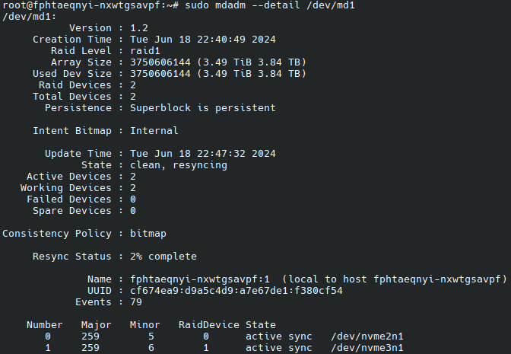The image size is (511, 354).
Task: Click the RaidDevice column header
Action: click(209, 325)
